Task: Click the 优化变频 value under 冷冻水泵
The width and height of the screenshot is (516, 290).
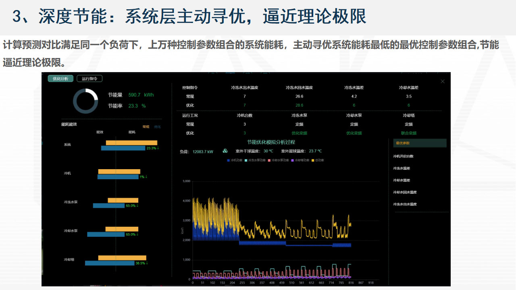Action: [x=299, y=133]
